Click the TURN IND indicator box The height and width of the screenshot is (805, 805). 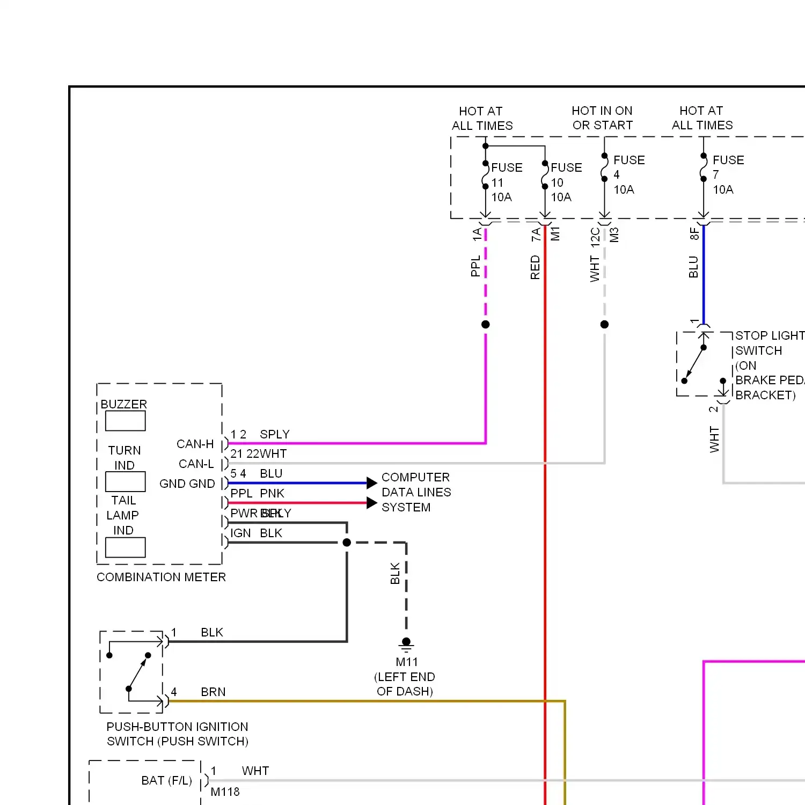[125, 481]
